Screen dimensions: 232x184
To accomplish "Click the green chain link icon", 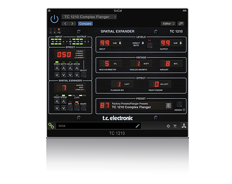I will pyautogui.click(x=51, y=126).
